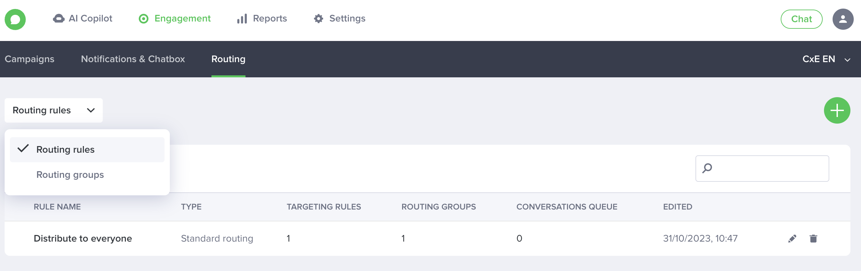Open Settings from top navigation
861x271 pixels.
point(340,19)
